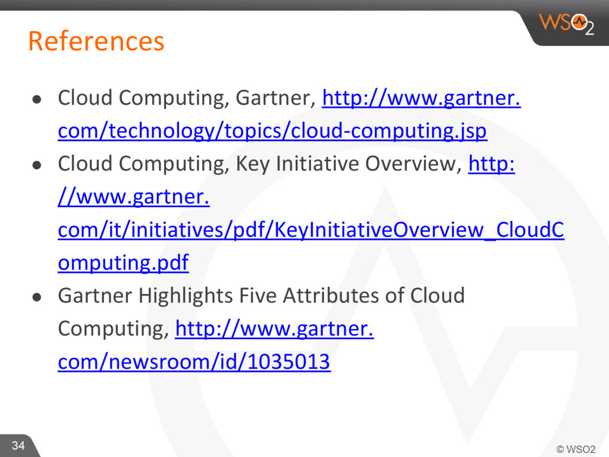Image resolution: width=609 pixels, height=457 pixels.
Task: Click the WSO2 logo in the corner
Action: [567, 24]
